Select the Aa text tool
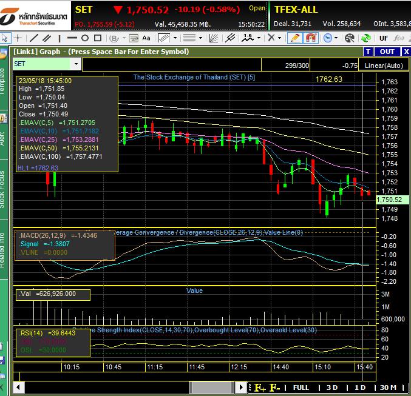Screen dimensions: 411x396 tap(146, 38)
